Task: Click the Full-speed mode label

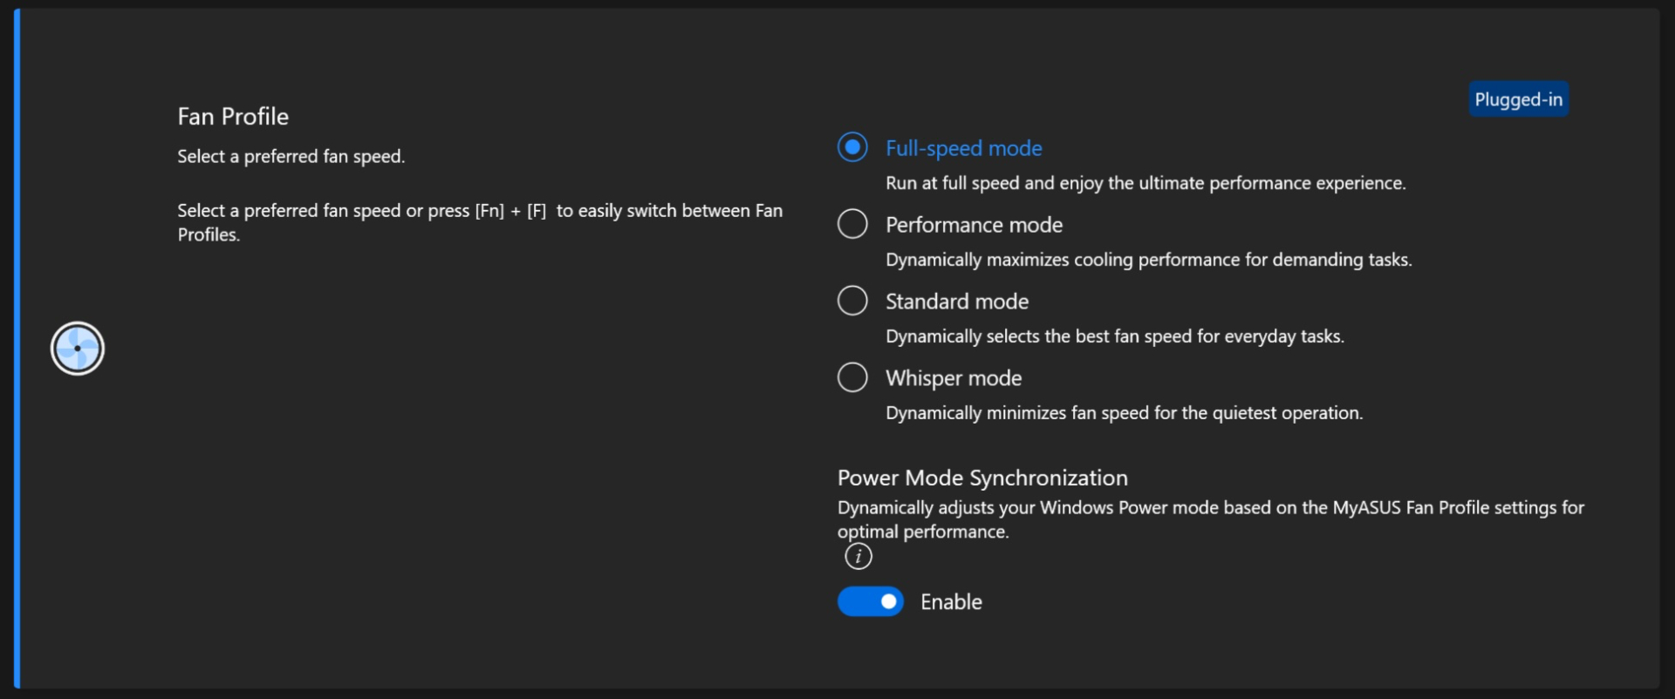Action: (964, 148)
